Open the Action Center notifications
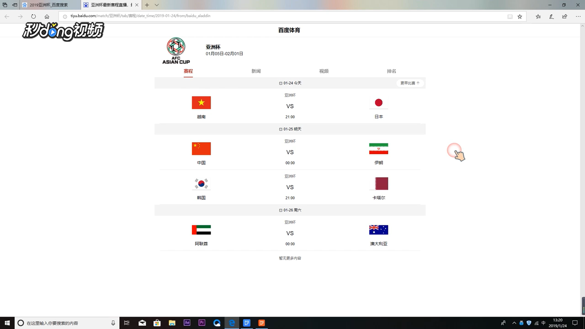Screen dimensions: 585x329 (x=575, y=323)
